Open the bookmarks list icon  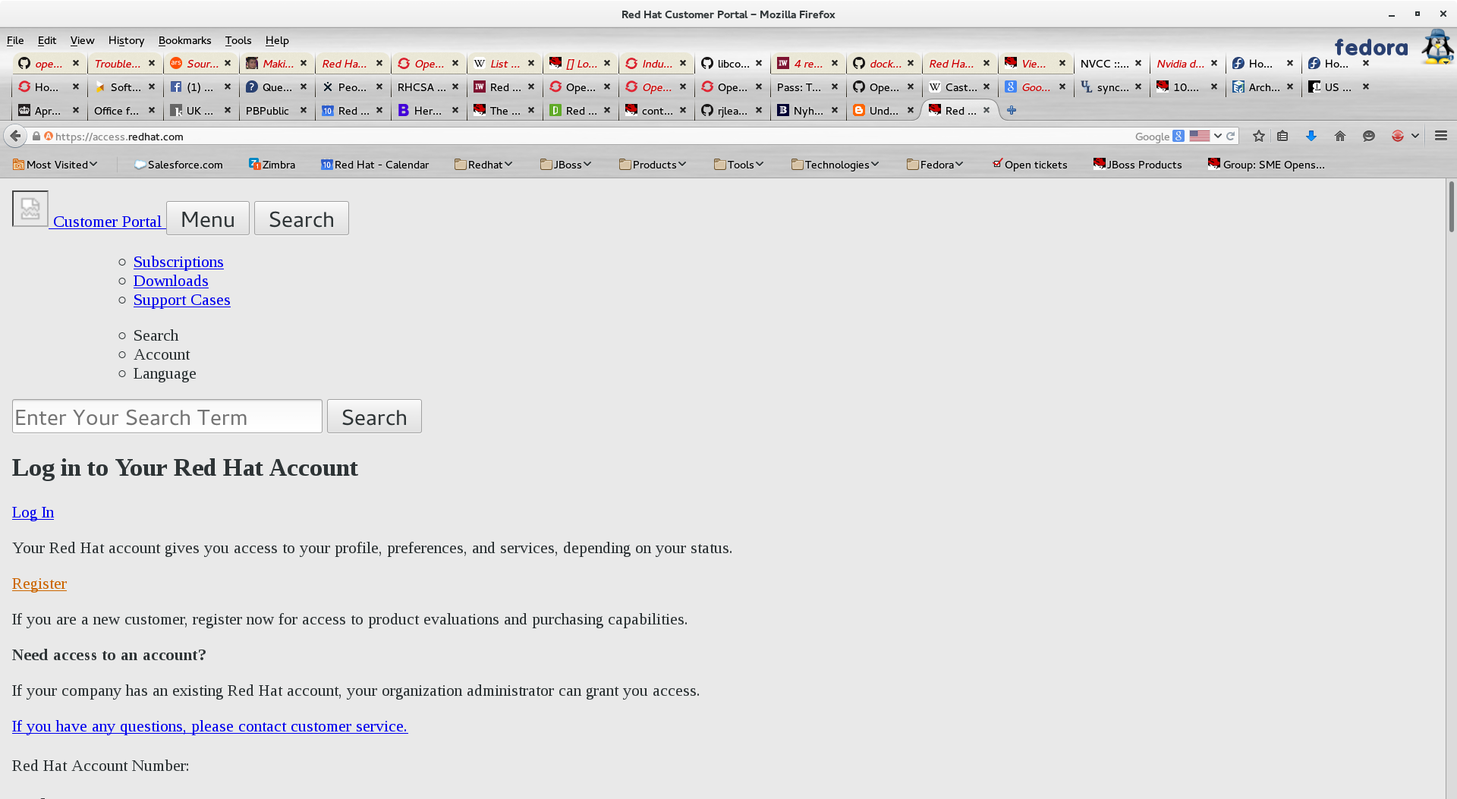coord(1282,136)
